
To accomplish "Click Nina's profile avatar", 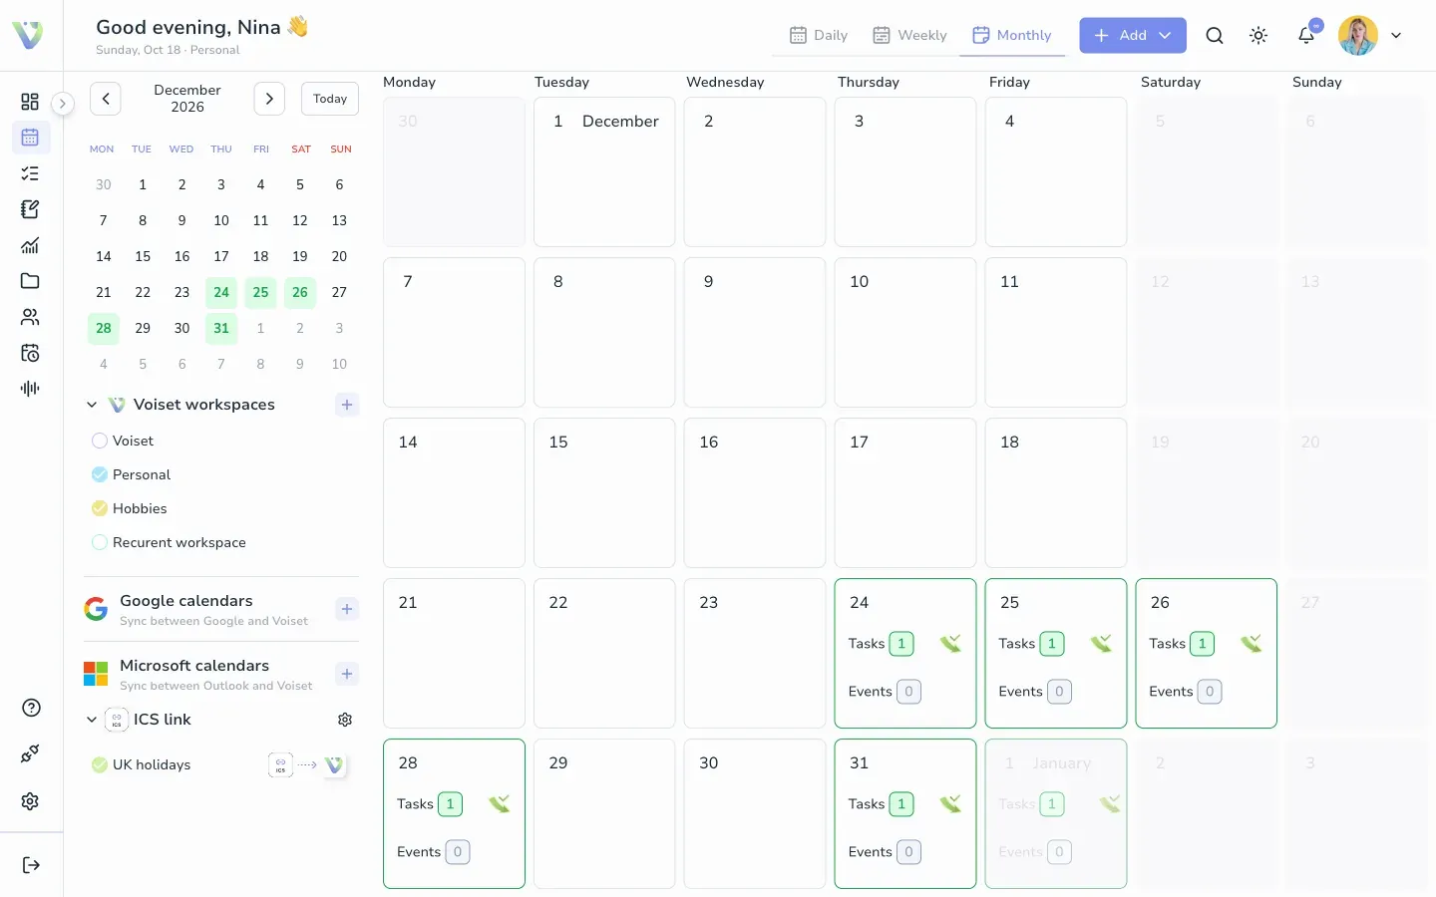I will click(x=1357, y=36).
